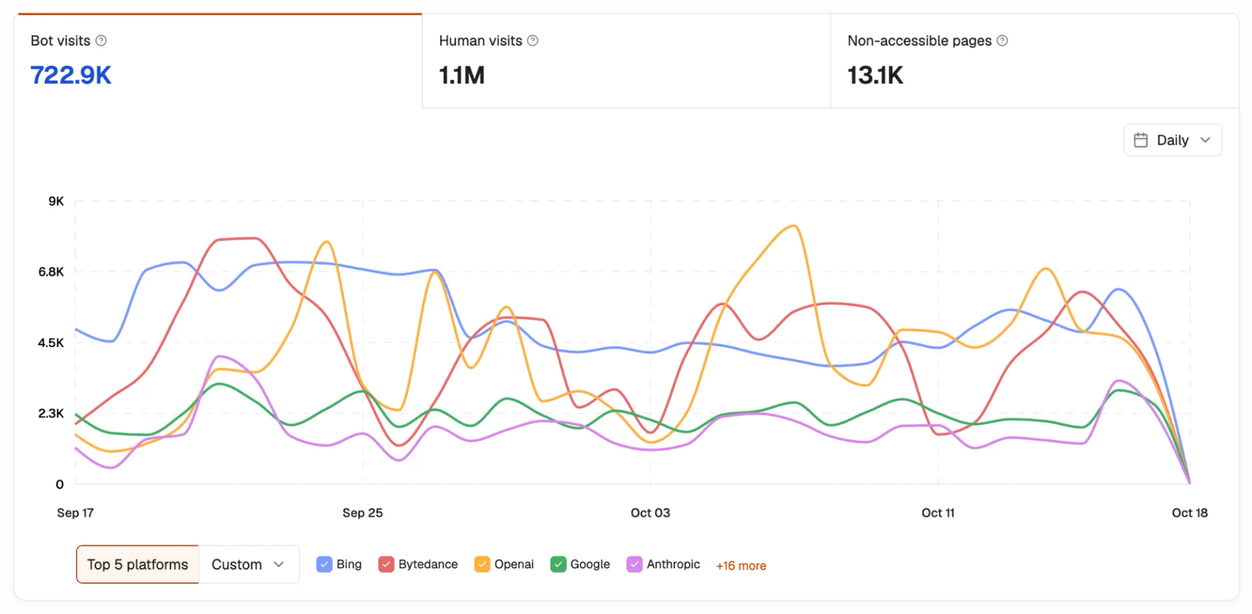Click the Sep 25 axis label
Image resolution: width=1252 pixels, height=614 pixels.
point(363,513)
